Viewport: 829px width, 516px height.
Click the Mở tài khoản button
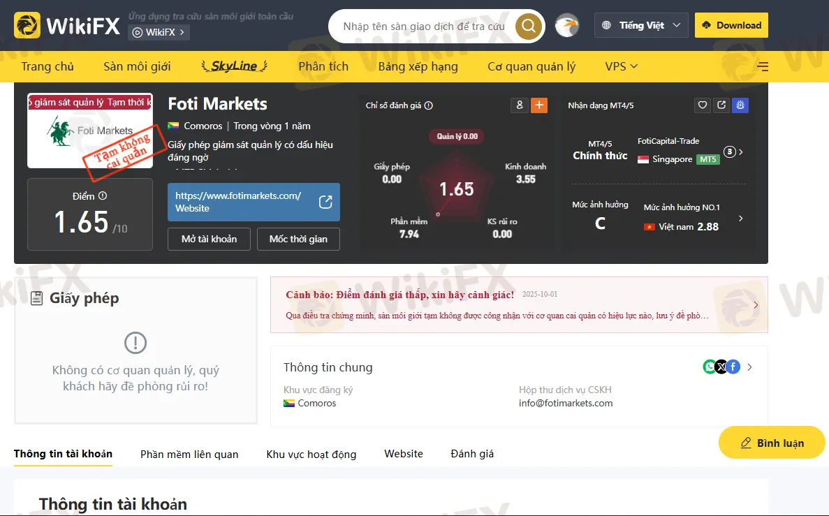click(209, 239)
